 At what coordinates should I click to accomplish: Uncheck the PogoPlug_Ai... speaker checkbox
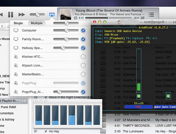(x=83, y=92)
